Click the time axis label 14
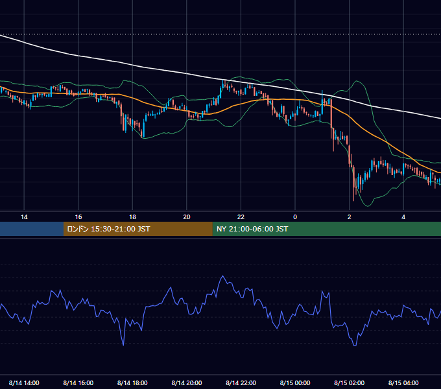Screen dimensions: 441x389 pos(24,217)
